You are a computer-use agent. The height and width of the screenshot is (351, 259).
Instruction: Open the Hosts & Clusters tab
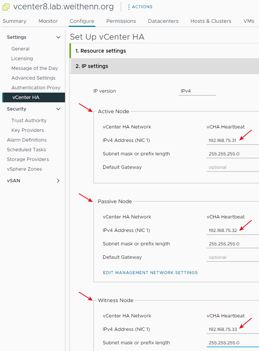[x=211, y=21]
